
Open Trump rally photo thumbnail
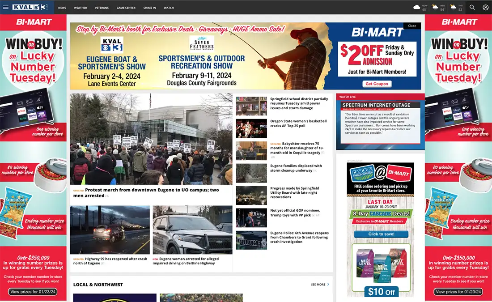pos(251,218)
